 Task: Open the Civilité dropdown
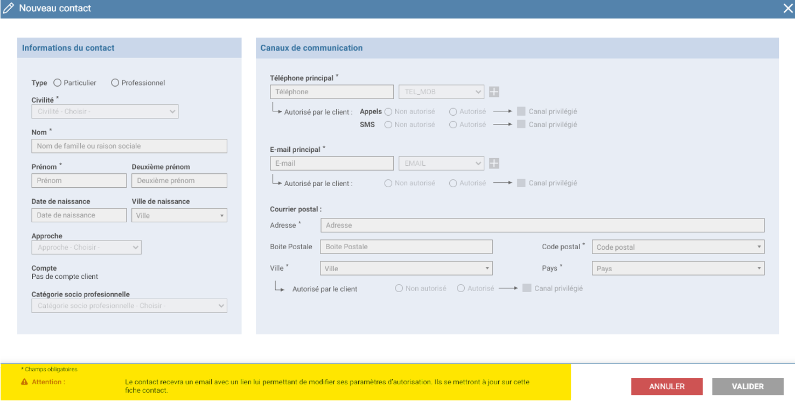tap(105, 111)
